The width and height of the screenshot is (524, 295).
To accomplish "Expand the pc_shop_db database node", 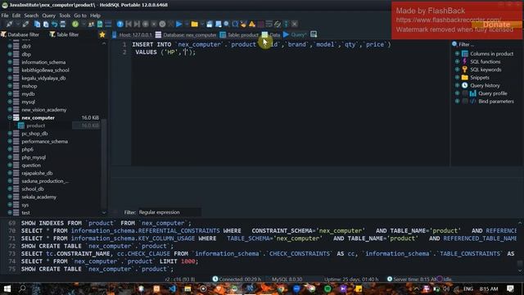I will (10, 134).
